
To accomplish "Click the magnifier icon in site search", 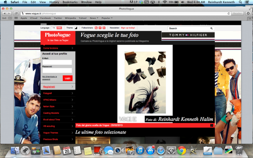I will coord(211,28).
